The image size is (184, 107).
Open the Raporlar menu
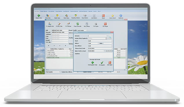pyautogui.click(x=90, y=11)
